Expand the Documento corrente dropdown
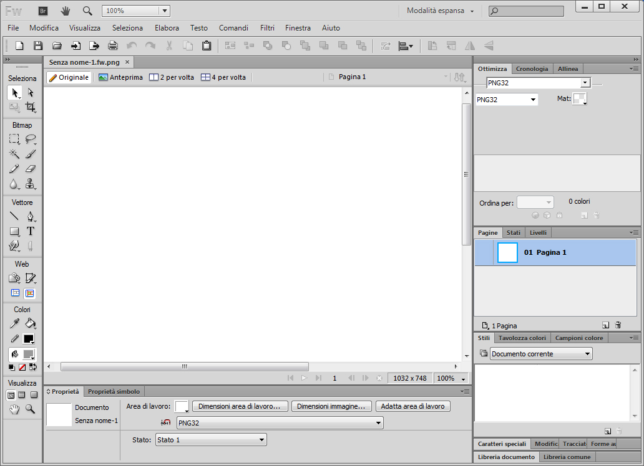The width and height of the screenshot is (644, 466). (x=541, y=354)
